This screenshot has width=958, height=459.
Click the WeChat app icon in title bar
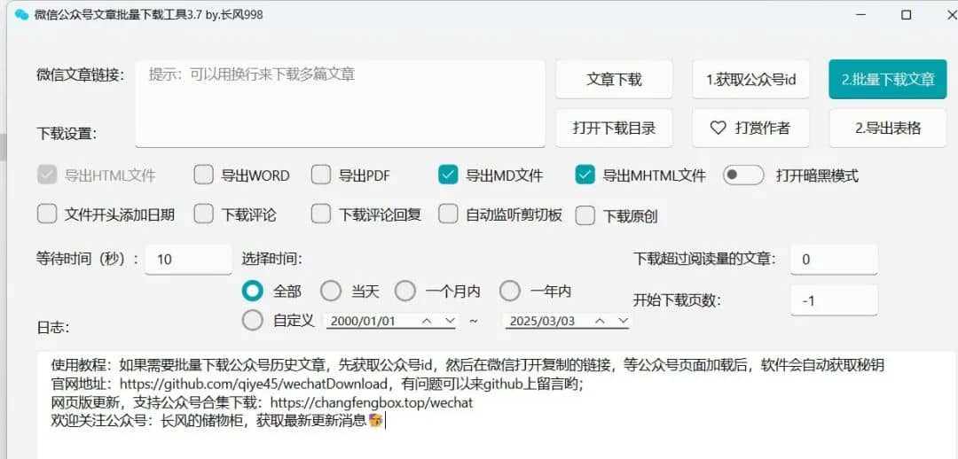21,15
